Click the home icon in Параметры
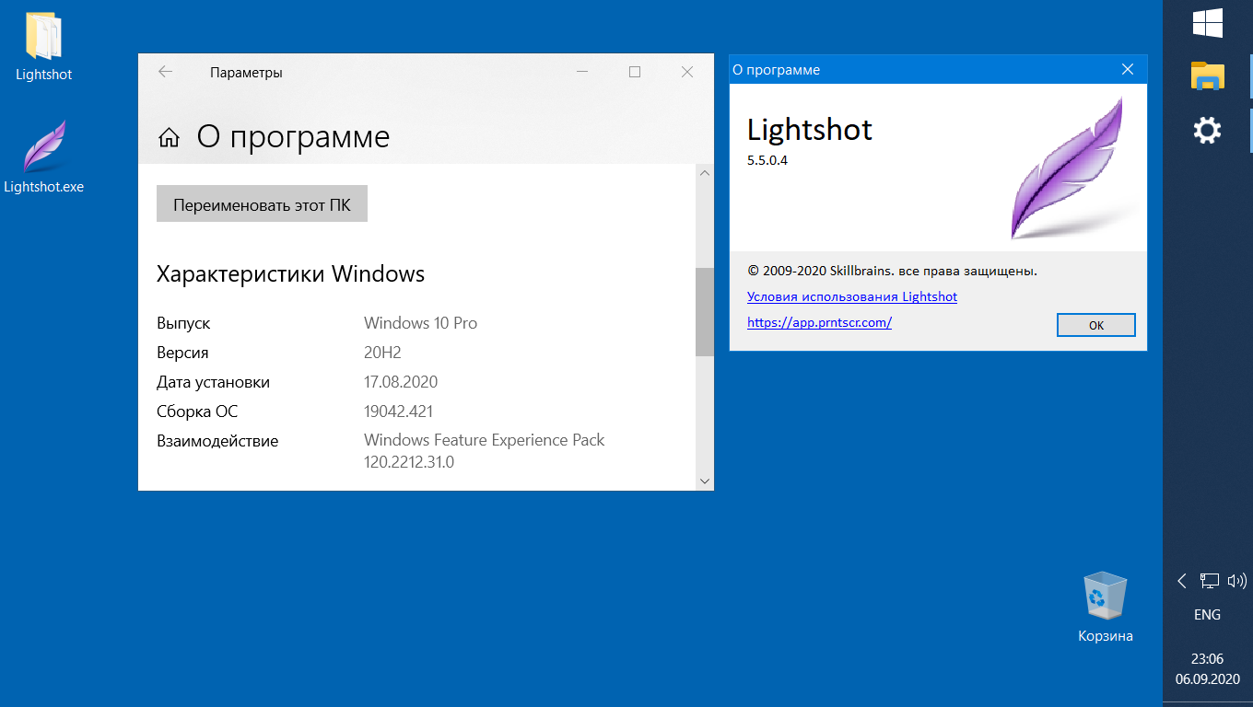The height and width of the screenshot is (707, 1253). [x=169, y=138]
